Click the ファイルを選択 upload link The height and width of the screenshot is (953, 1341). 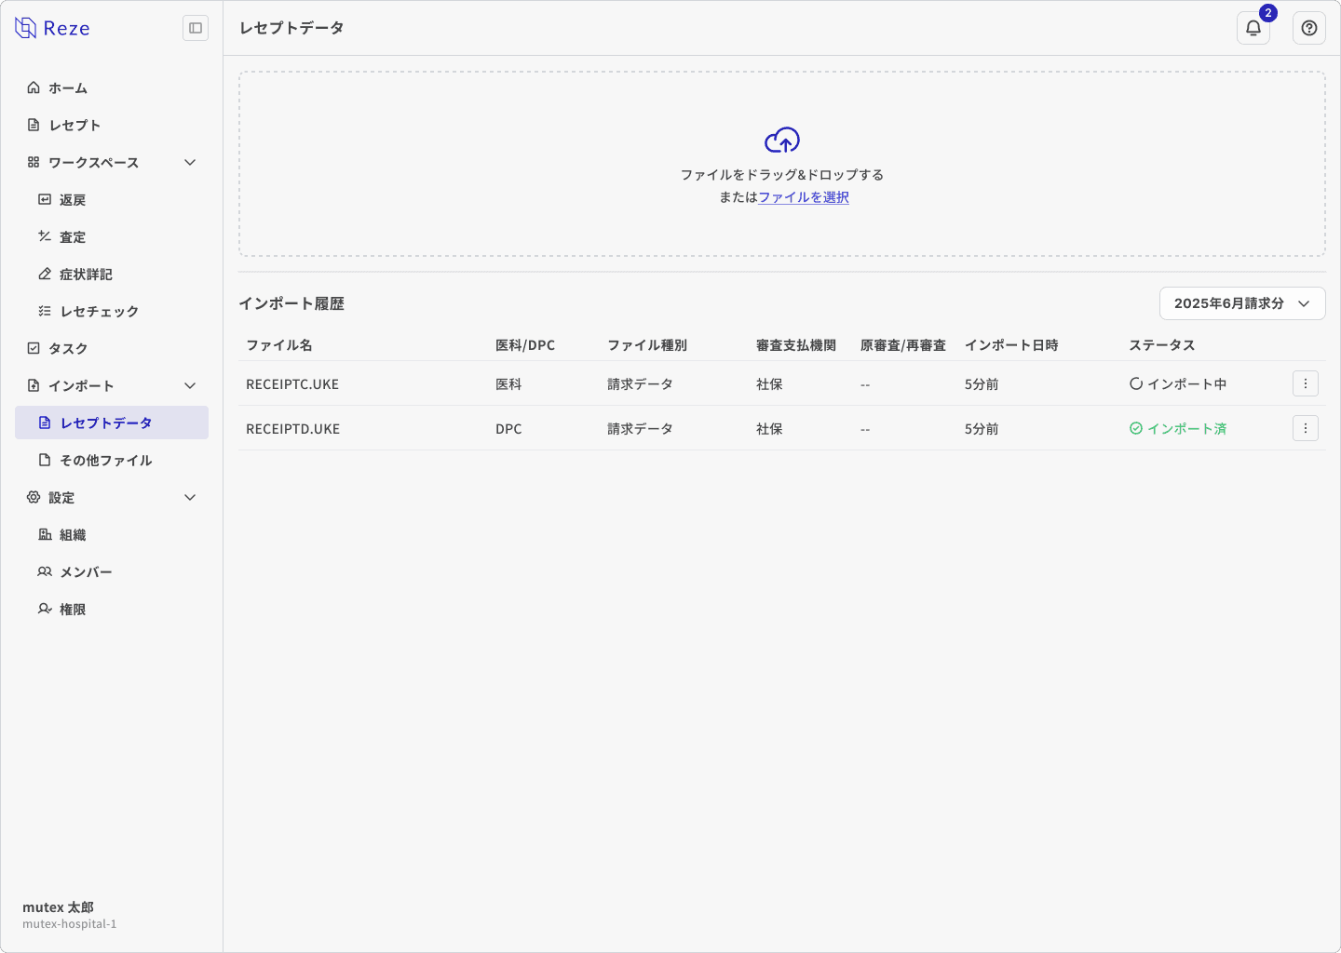[x=802, y=197]
